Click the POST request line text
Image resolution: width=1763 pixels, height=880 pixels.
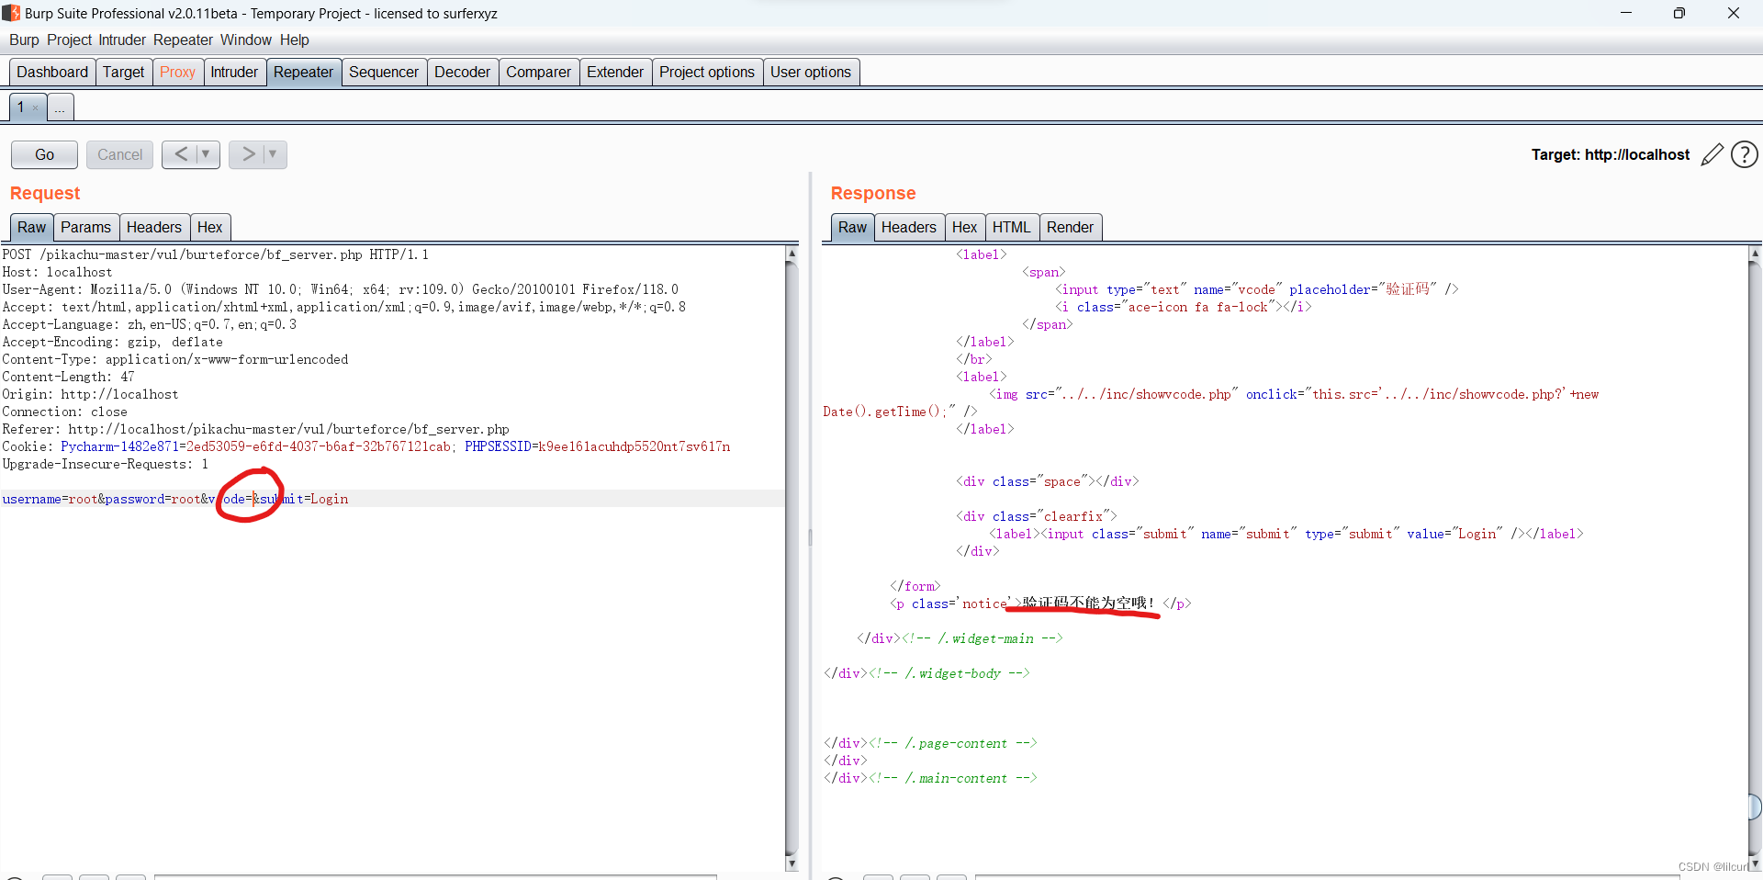pyautogui.click(x=215, y=254)
